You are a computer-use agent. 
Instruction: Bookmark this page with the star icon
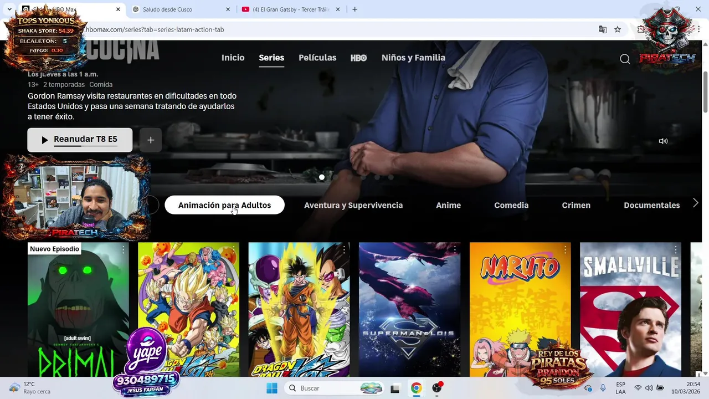coord(618,29)
